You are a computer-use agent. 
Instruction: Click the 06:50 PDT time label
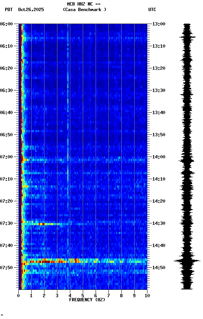(6, 135)
